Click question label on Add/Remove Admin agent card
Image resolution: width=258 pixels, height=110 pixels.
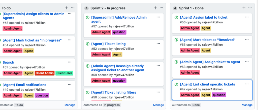[x=119, y=32]
